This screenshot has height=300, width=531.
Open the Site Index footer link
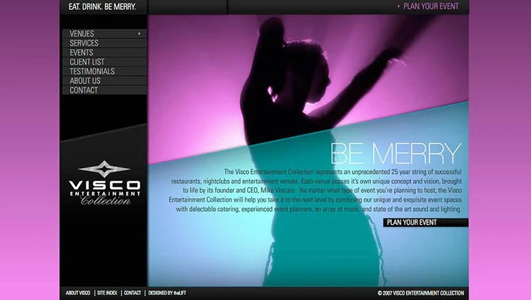pos(107,293)
